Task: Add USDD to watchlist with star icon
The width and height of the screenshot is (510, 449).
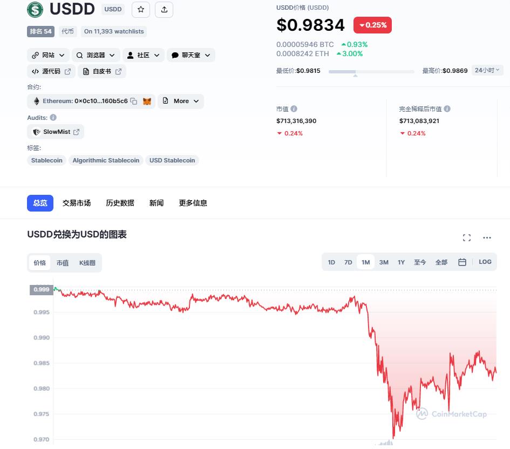Action: pyautogui.click(x=140, y=9)
